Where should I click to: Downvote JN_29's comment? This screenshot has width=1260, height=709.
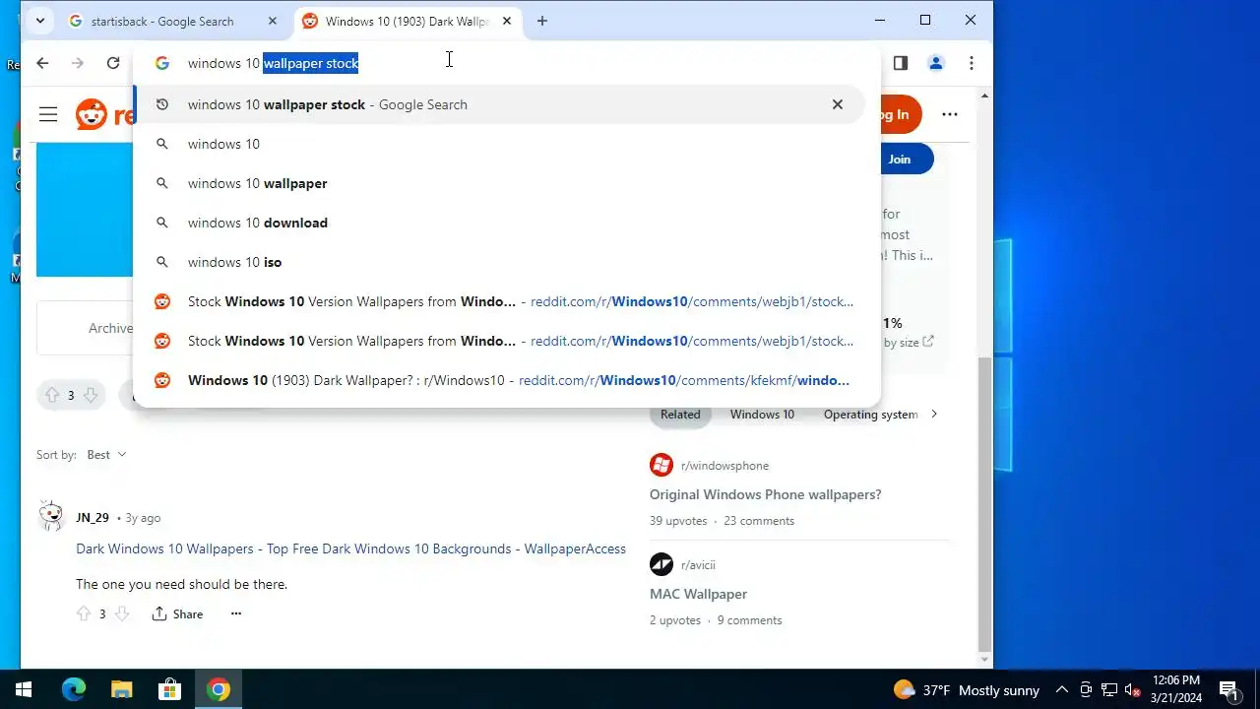(121, 613)
